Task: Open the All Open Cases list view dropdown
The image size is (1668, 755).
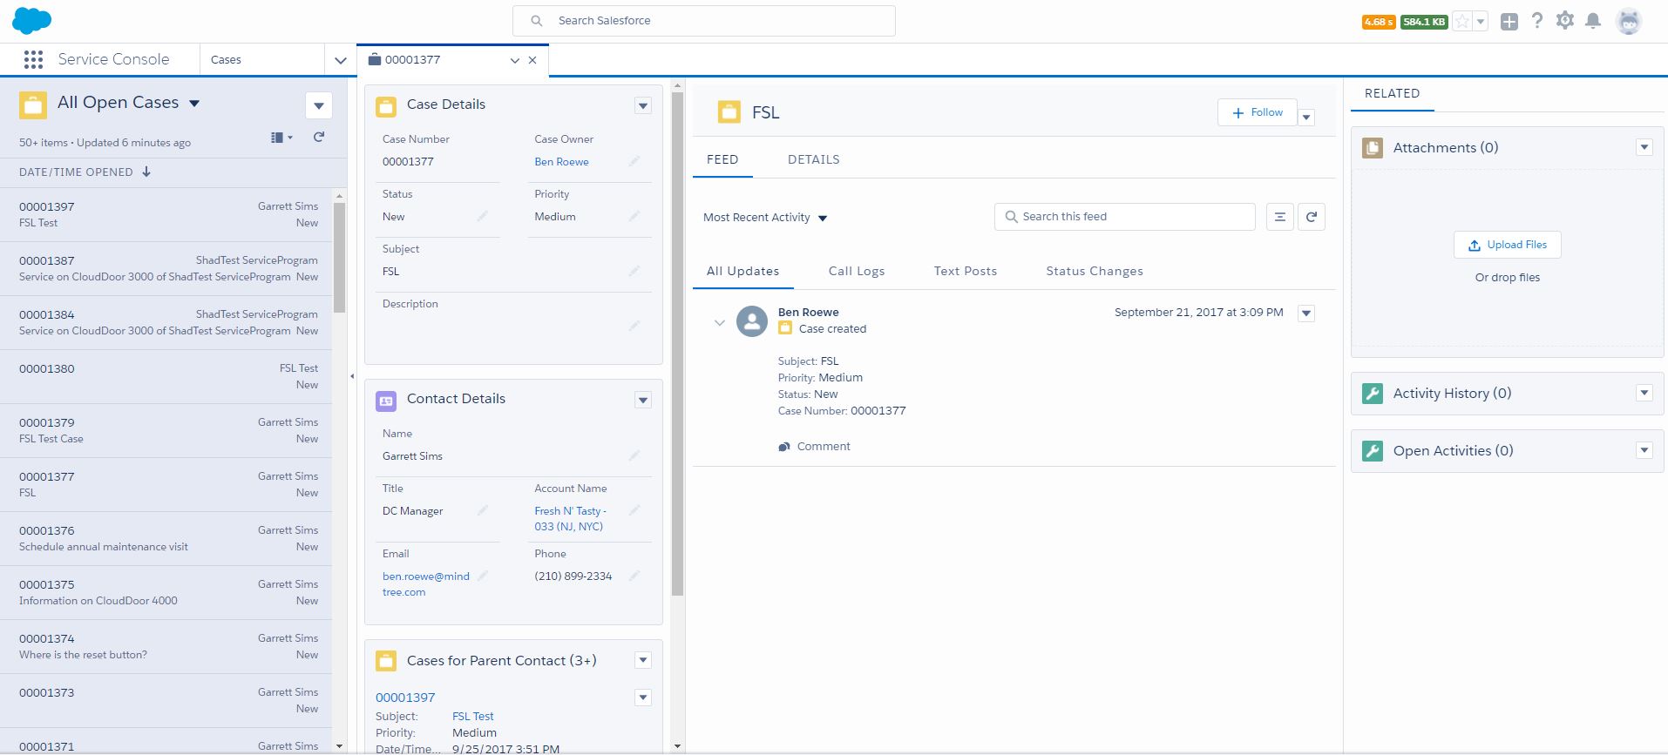Action: tap(194, 104)
